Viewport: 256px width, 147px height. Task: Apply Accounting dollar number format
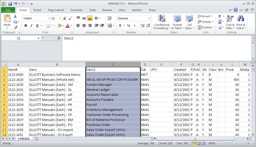tap(120, 25)
